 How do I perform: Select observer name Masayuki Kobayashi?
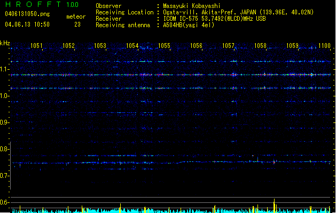pos(192,6)
